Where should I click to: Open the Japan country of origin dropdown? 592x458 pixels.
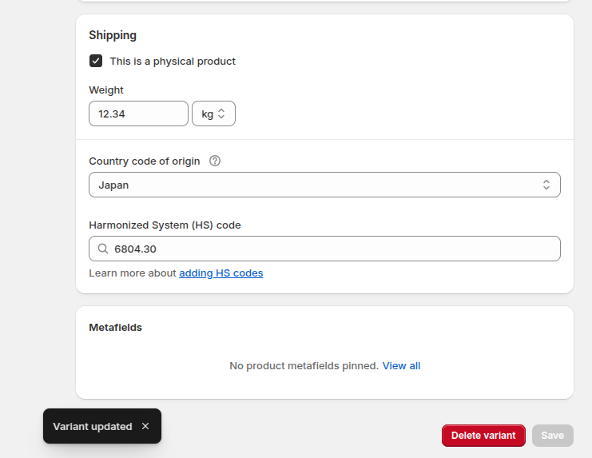[324, 185]
